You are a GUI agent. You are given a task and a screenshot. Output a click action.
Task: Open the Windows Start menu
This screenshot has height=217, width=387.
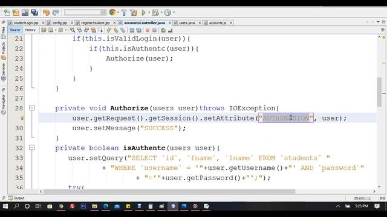pyautogui.click(x=5, y=206)
